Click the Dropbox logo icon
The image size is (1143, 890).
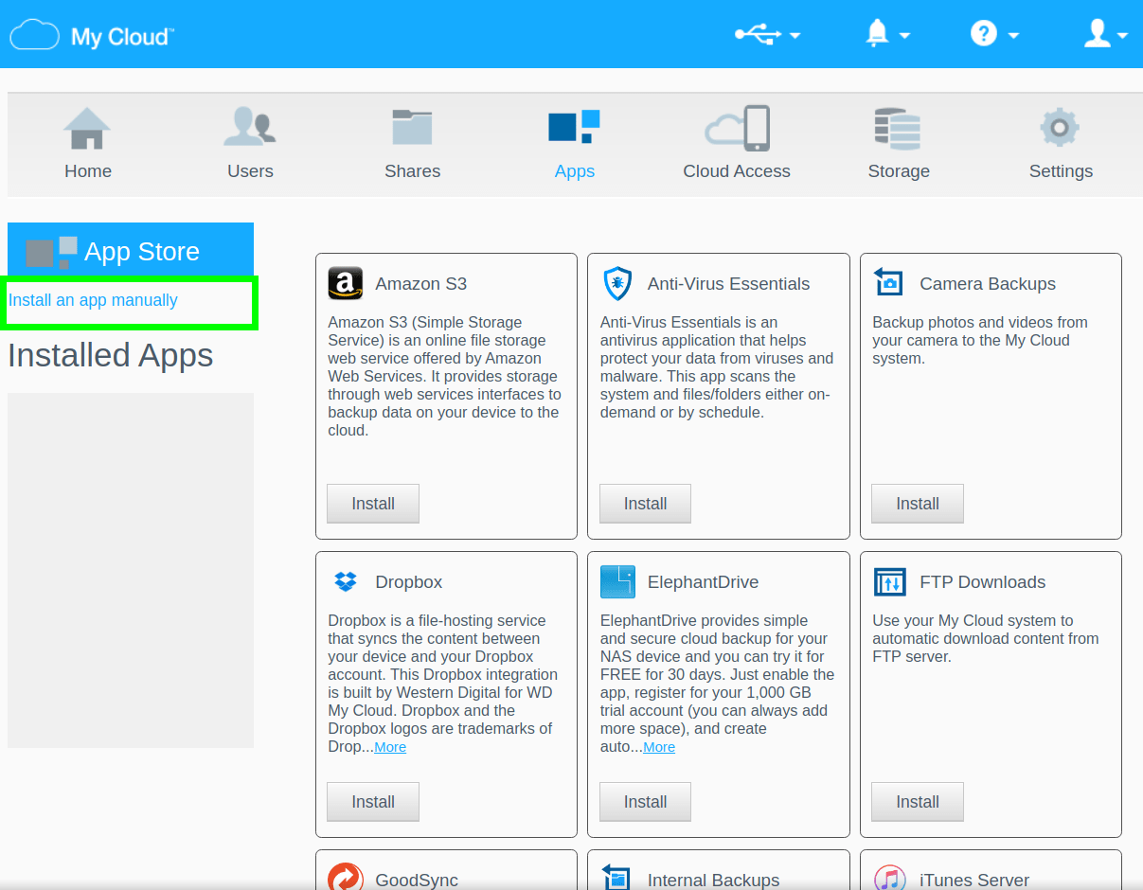(x=346, y=581)
